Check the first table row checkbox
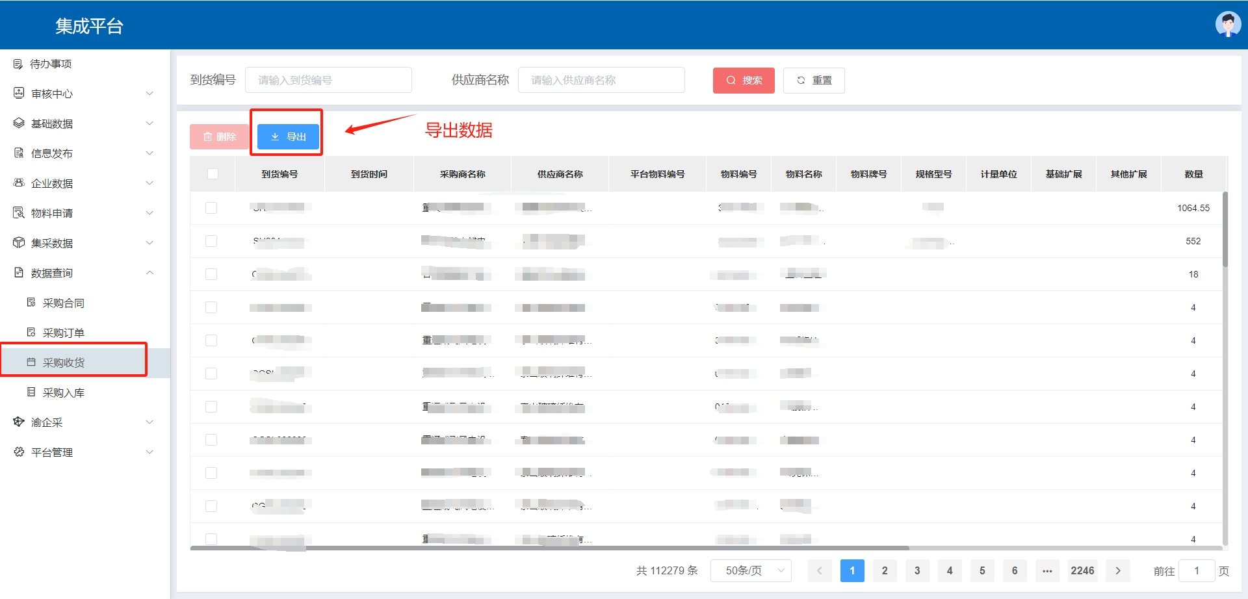This screenshot has height=599, width=1248. point(211,208)
